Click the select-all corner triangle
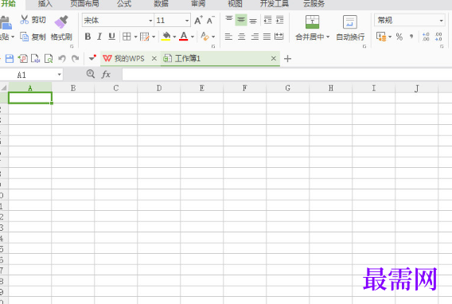 [4, 88]
